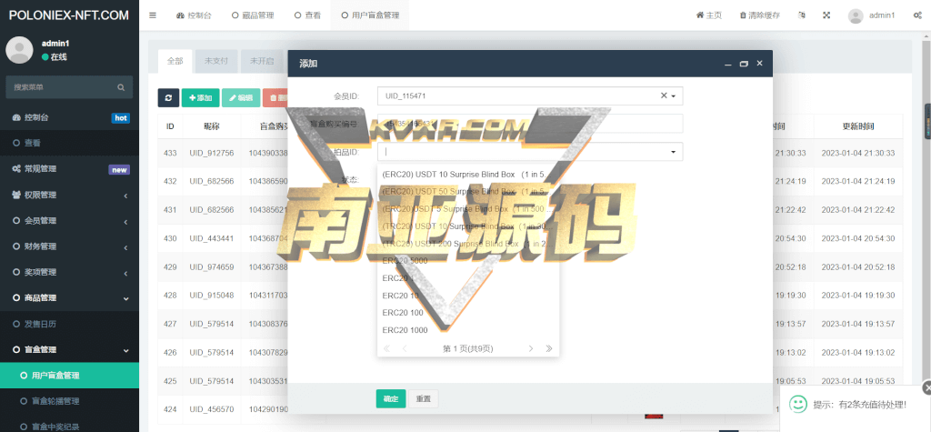Sort by ID column header
This screenshot has width=931, height=432.
click(x=170, y=126)
